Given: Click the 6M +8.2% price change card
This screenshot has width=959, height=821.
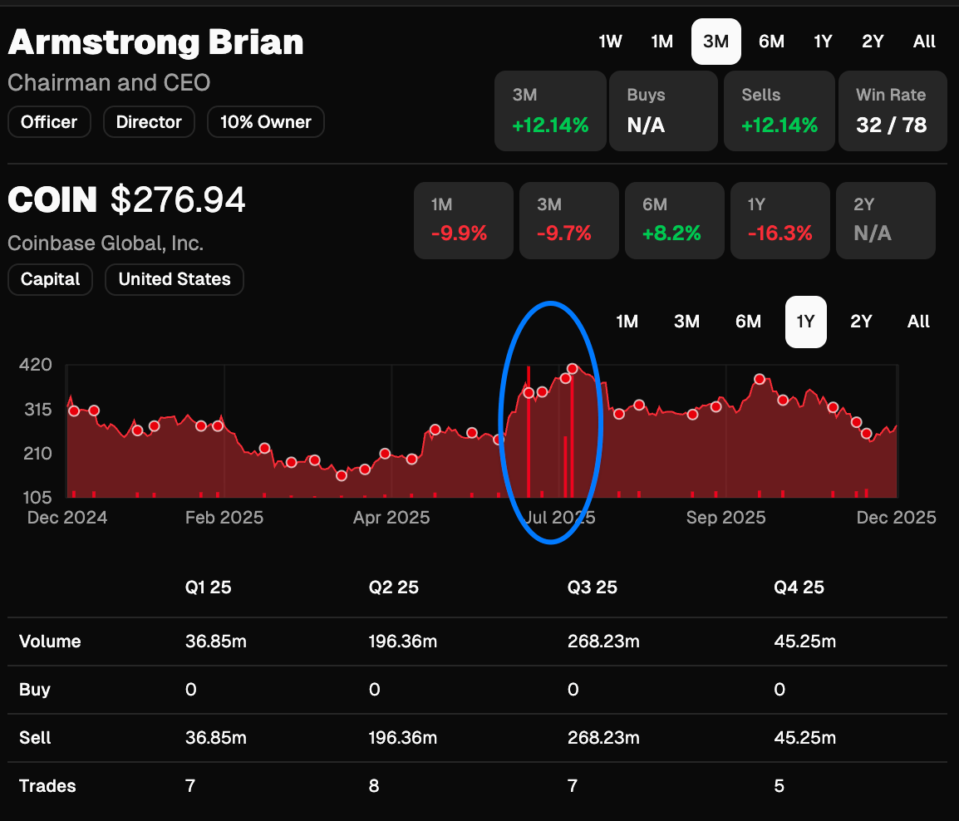Looking at the screenshot, I should click(675, 220).
